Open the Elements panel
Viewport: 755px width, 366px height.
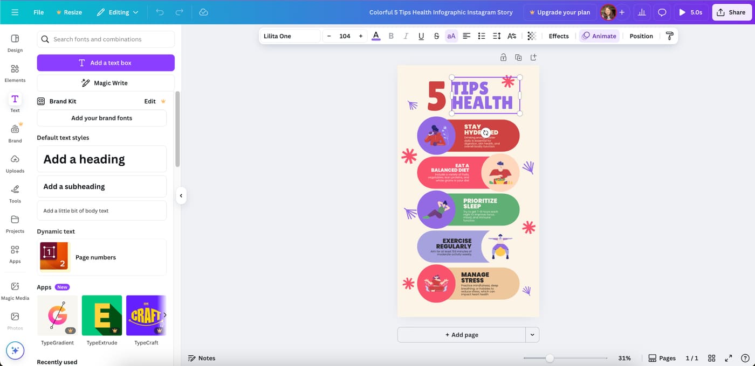pyautogui.click(x=15, y=72)
